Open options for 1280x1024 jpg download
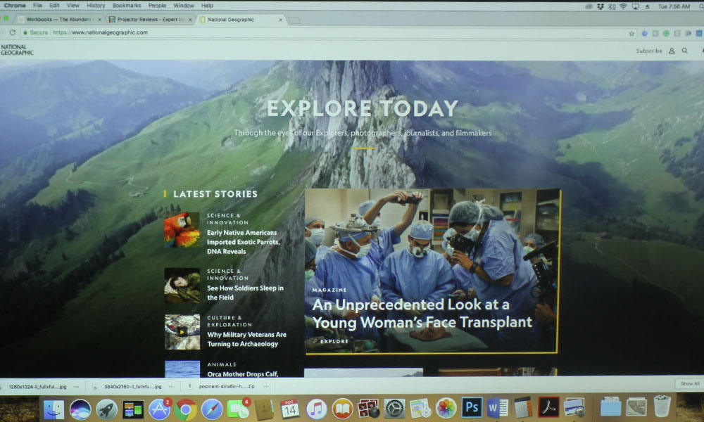704x422 pixels. pyautogui.click(x=76, y=387)
